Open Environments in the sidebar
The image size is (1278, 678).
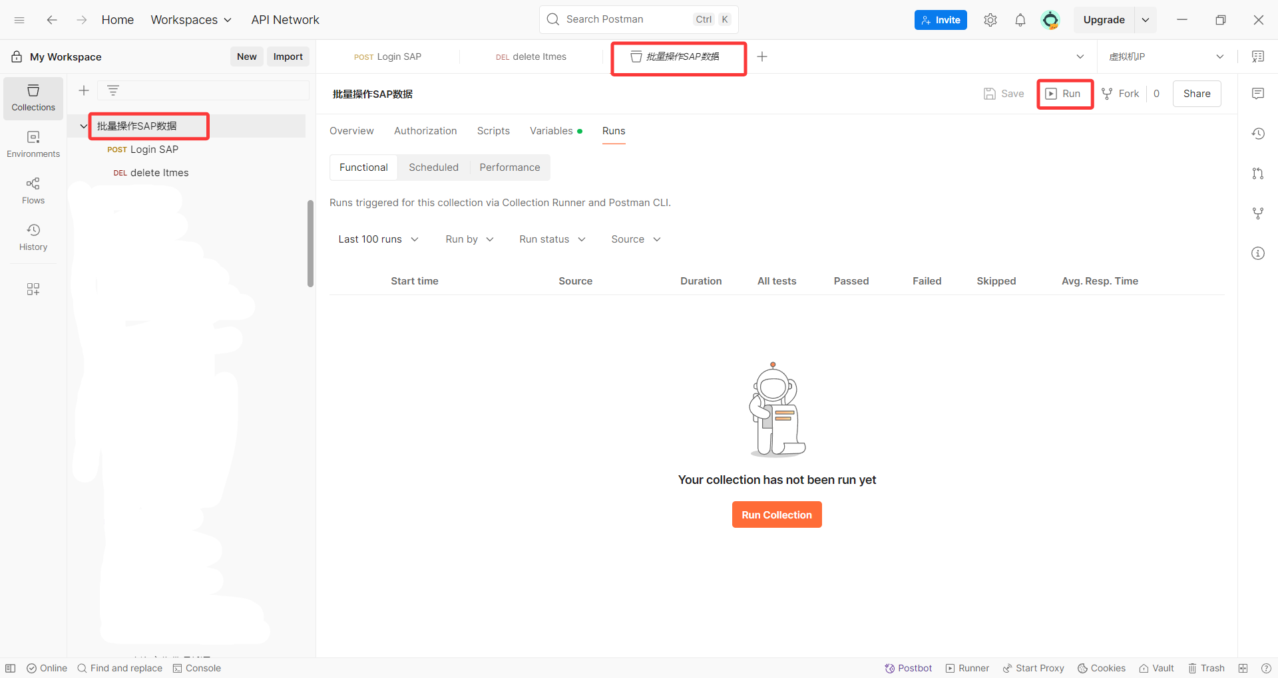[33, 145]
